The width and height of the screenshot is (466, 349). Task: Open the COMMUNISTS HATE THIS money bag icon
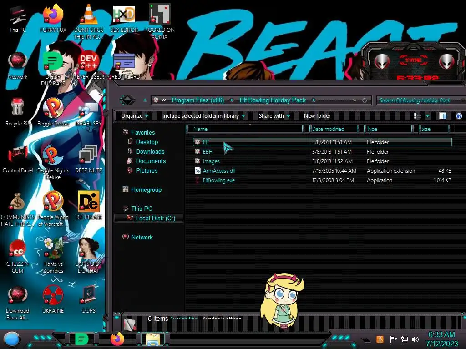click(x=18, y=209)
